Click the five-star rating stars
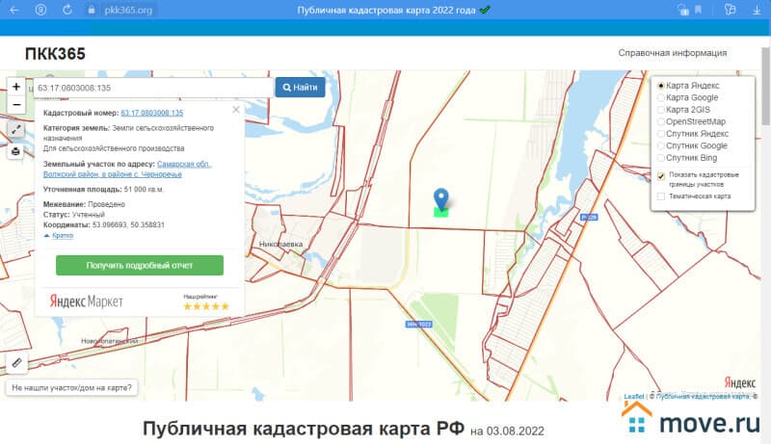Image resolution: width=771 pixels, height=444 pixels. 206,306
